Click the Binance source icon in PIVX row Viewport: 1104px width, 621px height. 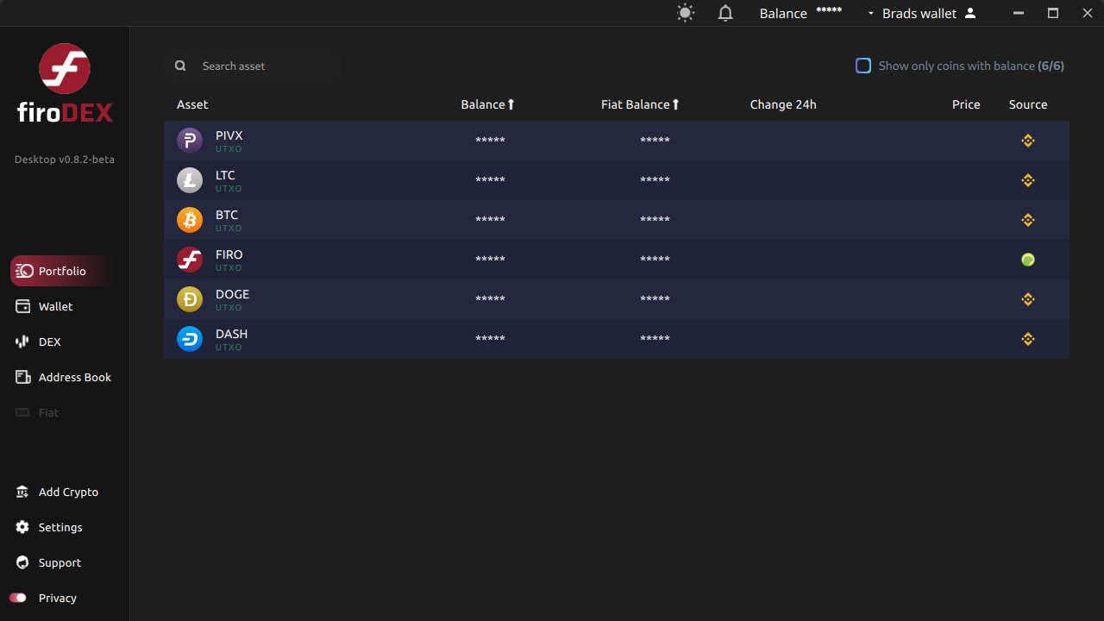pos(1028,141)
